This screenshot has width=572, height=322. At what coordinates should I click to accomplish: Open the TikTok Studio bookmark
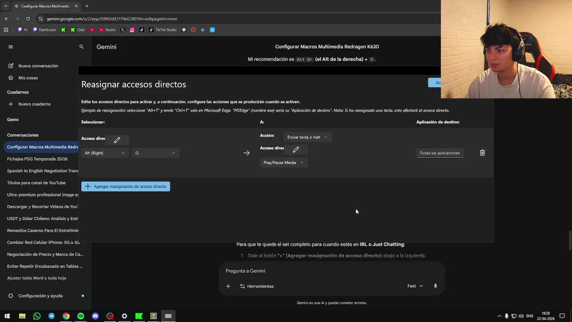(163, 30)
